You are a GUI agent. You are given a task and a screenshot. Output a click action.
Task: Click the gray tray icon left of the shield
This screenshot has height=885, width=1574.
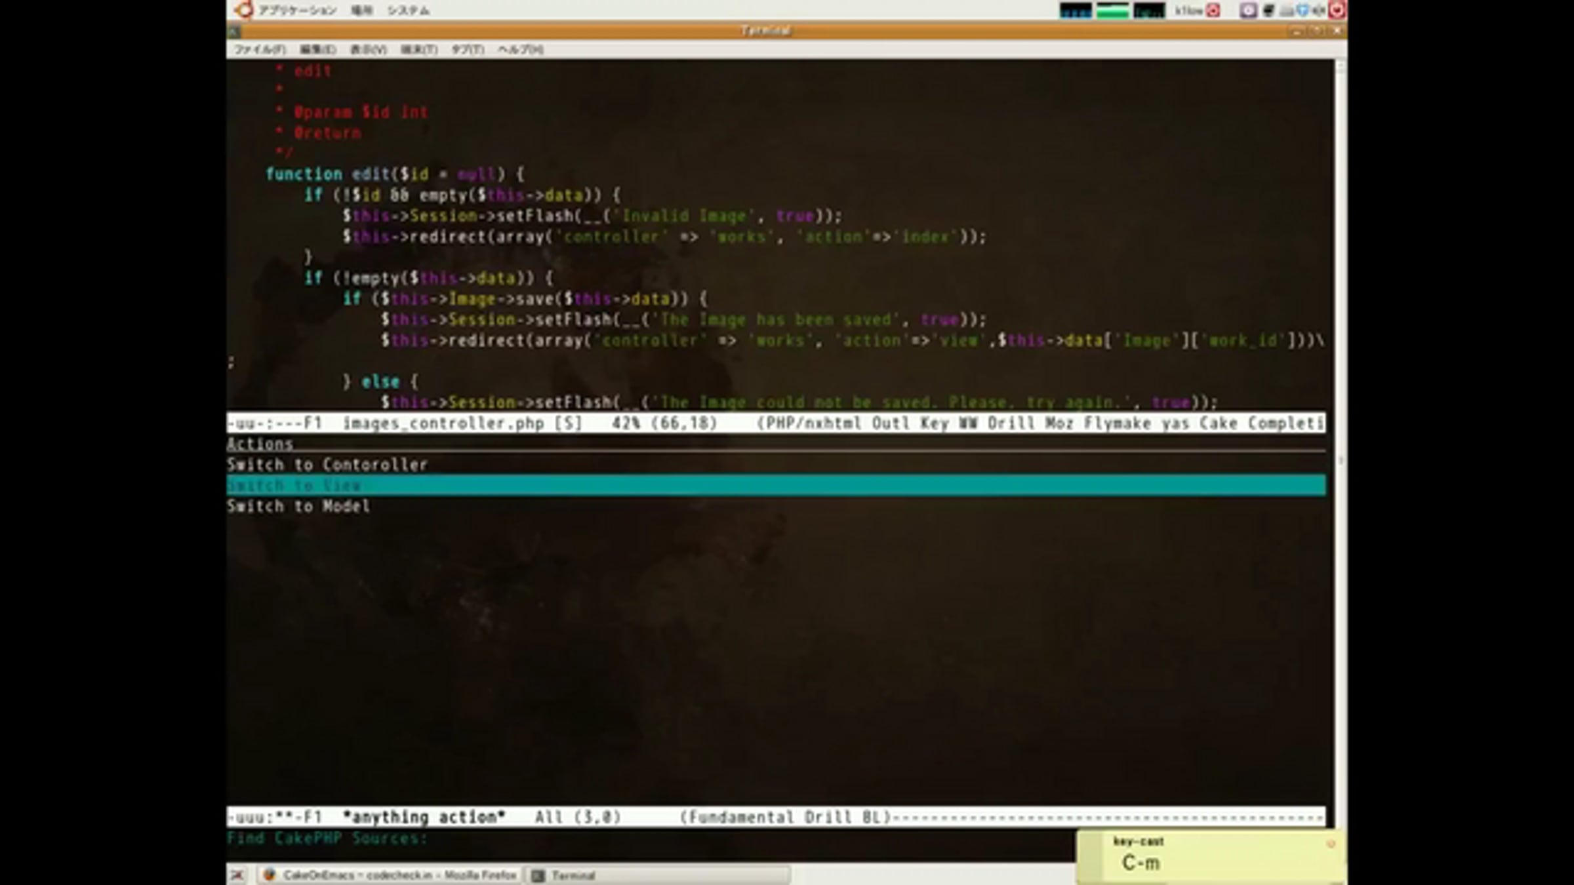(1286, 10)
